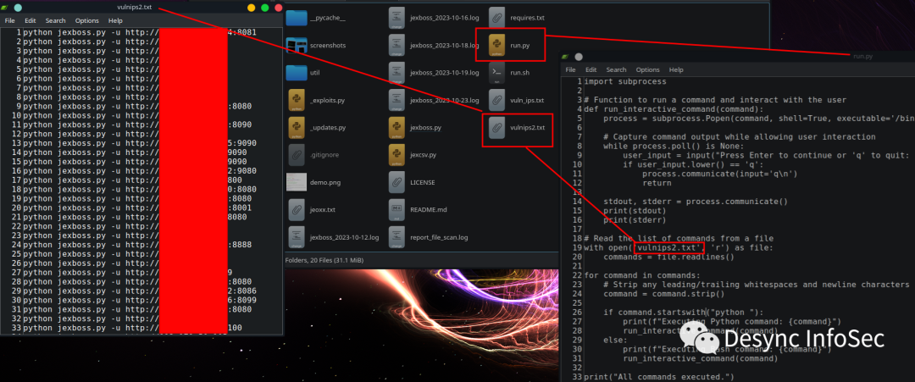Select the run.sh script icon
This screenshot has height=382, width=915.
coord(497,73)
